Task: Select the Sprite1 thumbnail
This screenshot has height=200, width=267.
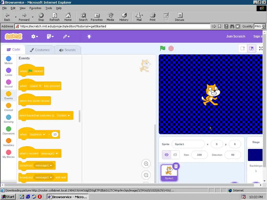Action: tap(169, 173)
